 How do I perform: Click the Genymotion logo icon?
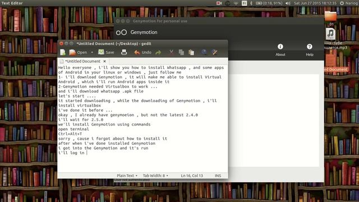click(121, 33)
